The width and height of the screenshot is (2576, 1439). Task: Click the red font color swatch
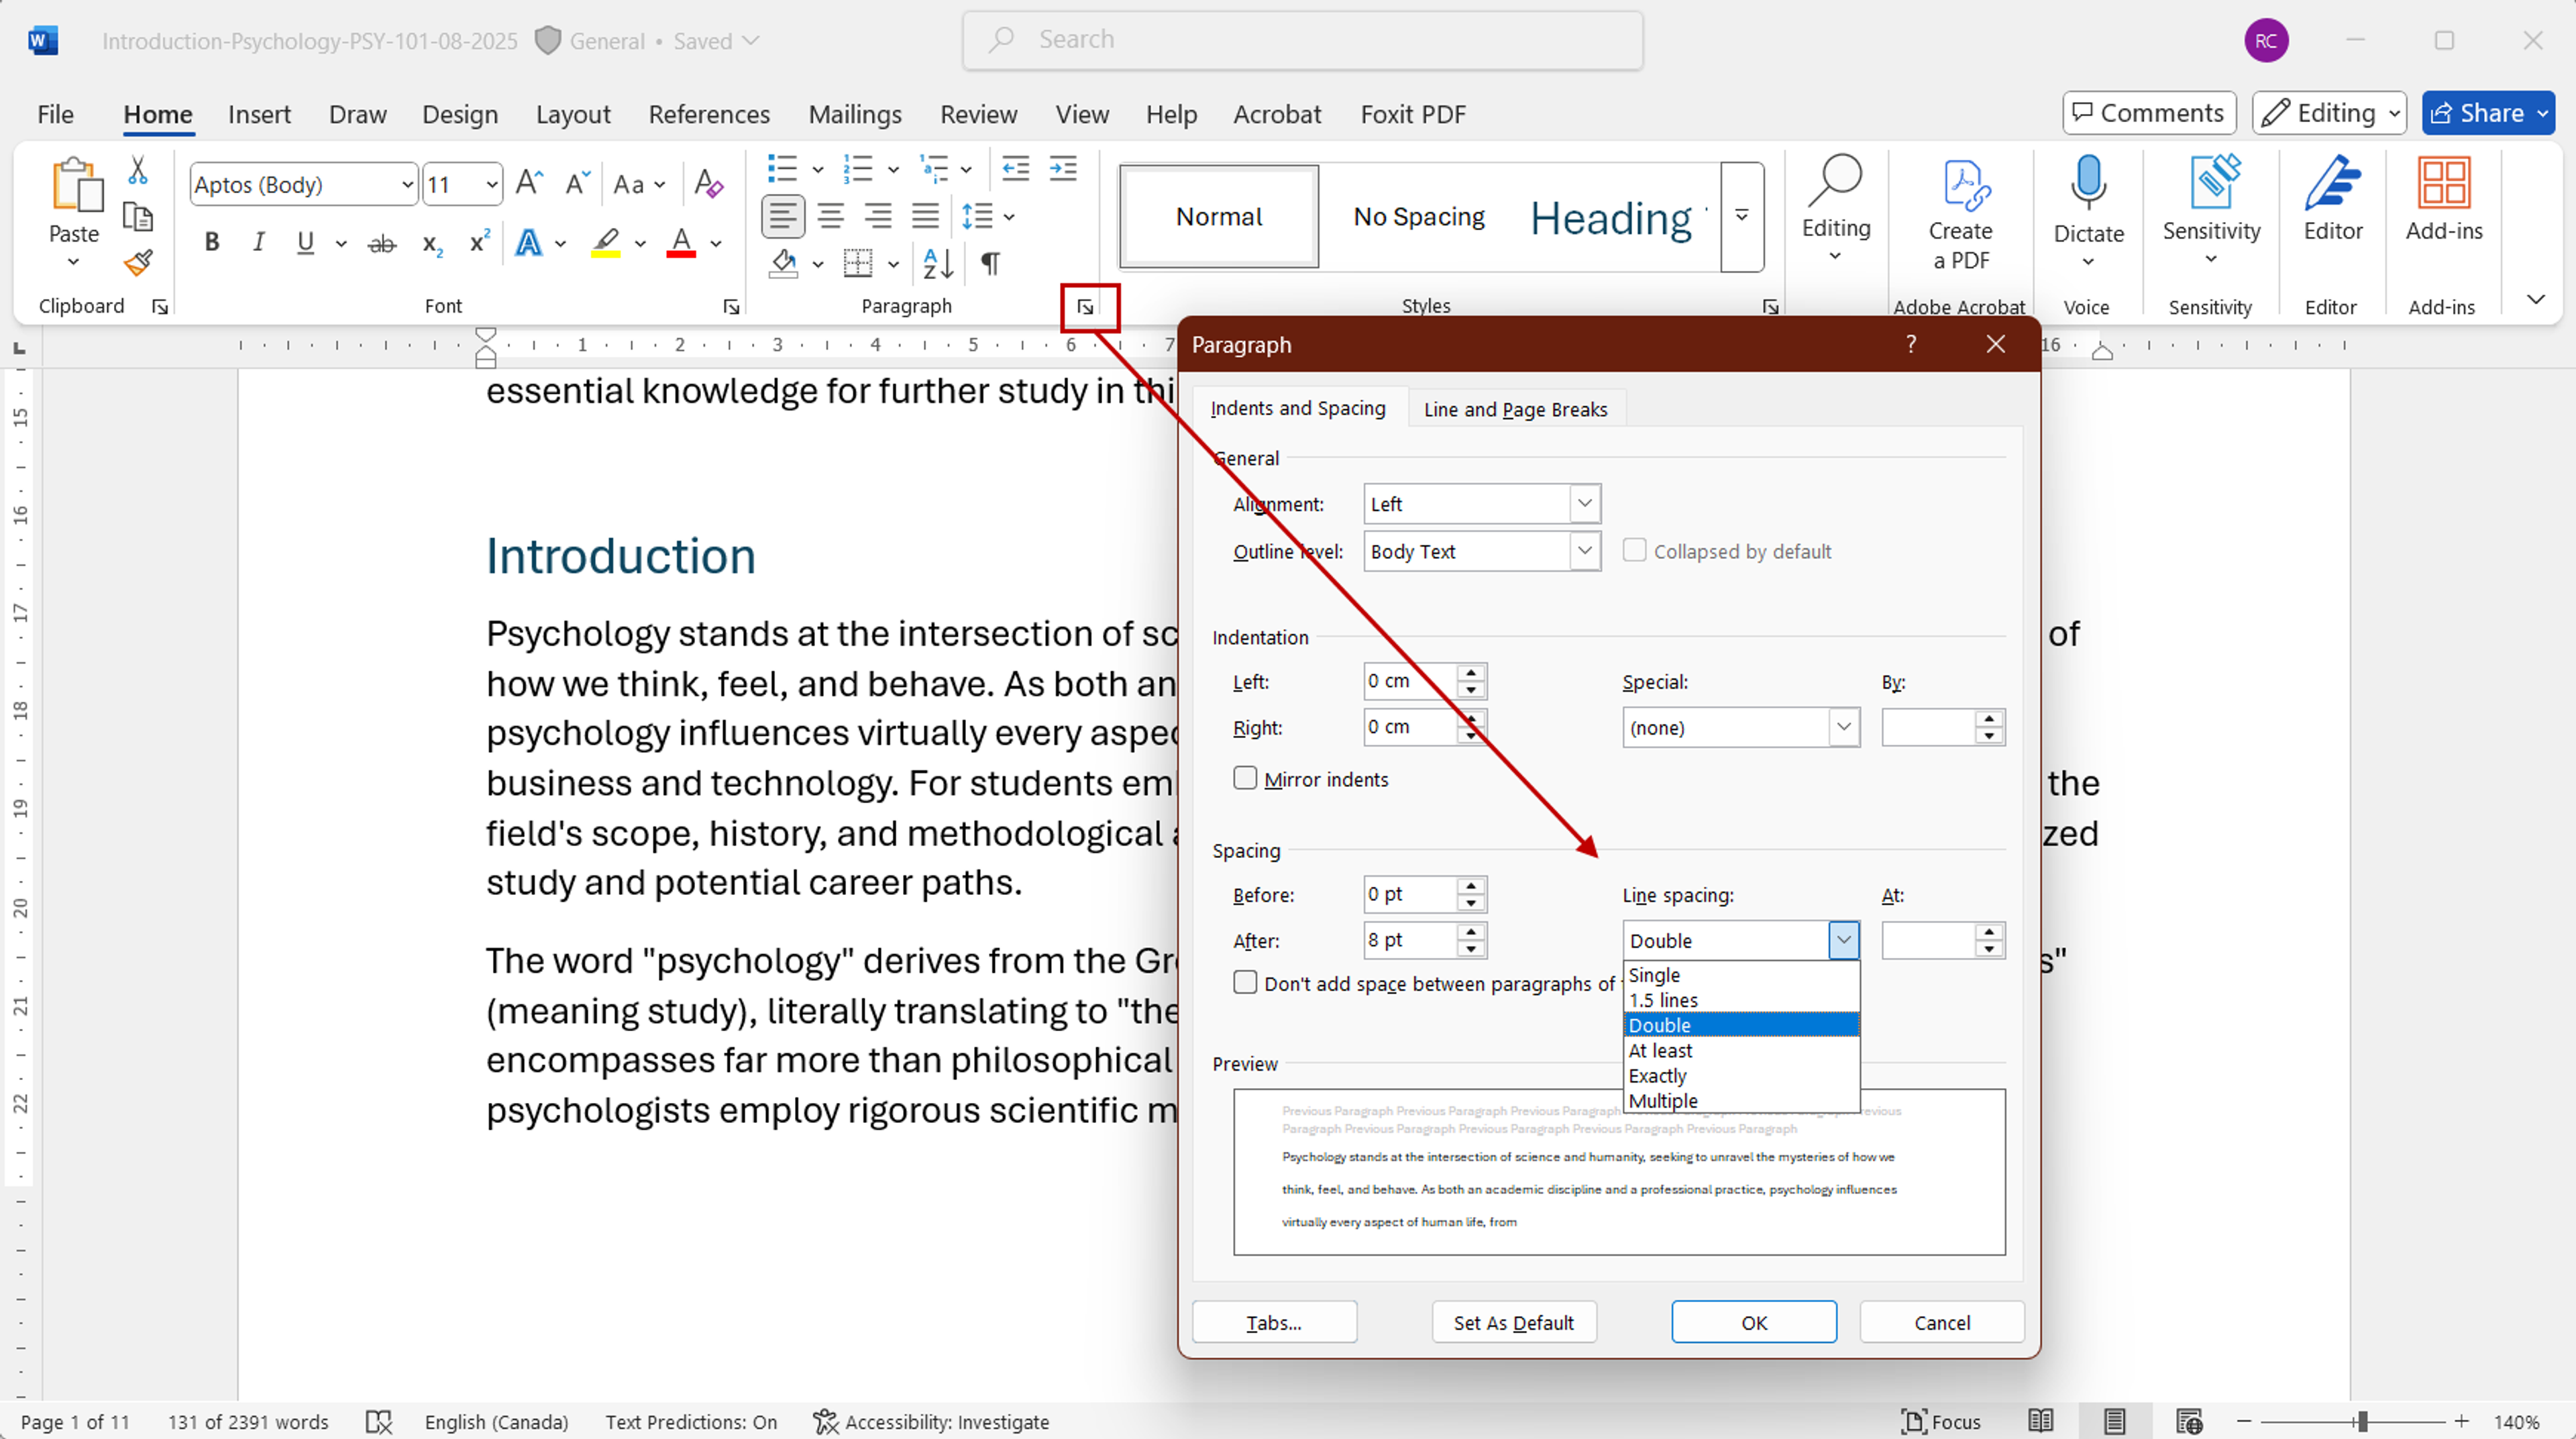click(681, 243)
